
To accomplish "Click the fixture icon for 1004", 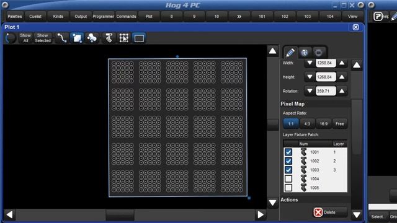I will click(x=303, y=179).
